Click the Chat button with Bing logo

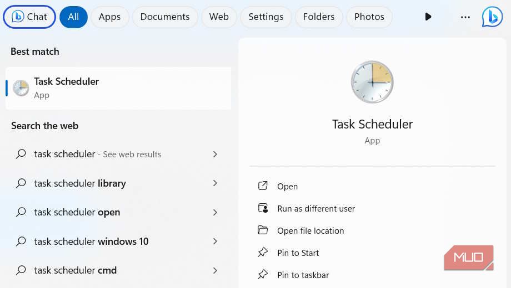[29, 17]
